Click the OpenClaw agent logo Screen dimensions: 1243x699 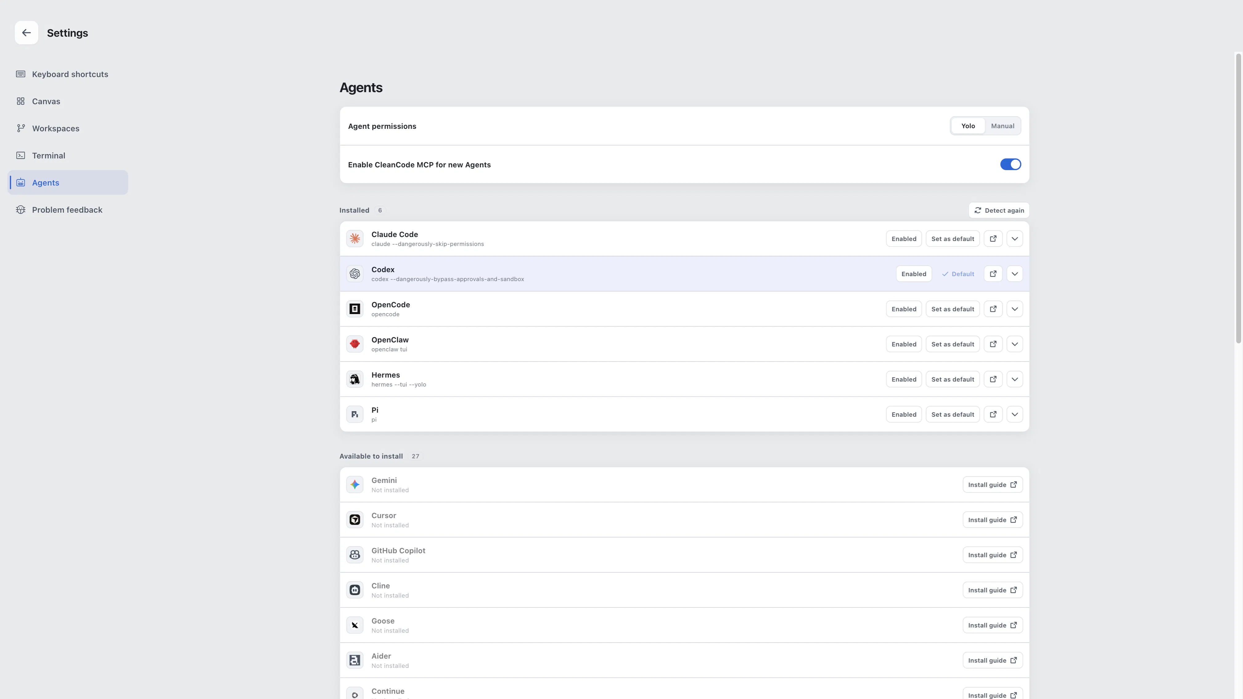click(x=355, y=344)
